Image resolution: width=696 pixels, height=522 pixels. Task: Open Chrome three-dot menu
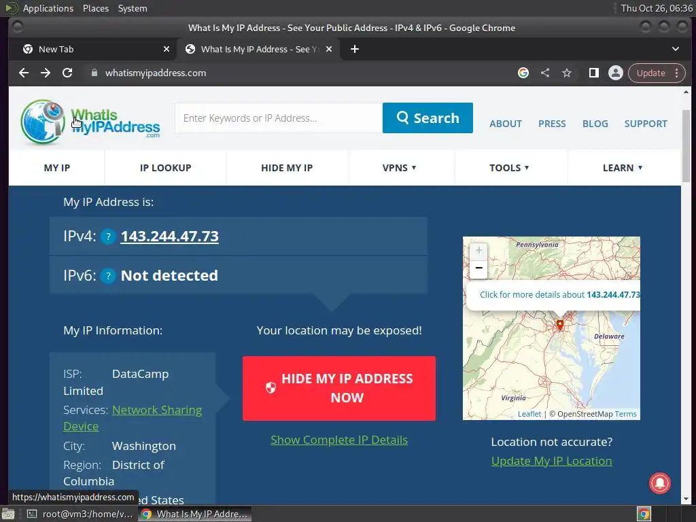click(x=676, y=73)
